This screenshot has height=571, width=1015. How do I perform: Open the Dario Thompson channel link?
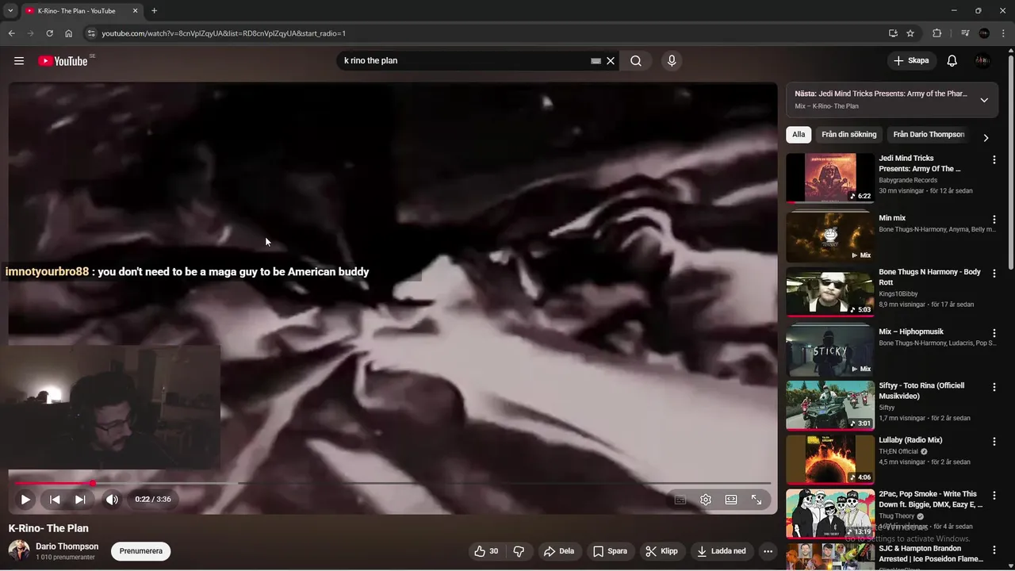pos(67,546)
